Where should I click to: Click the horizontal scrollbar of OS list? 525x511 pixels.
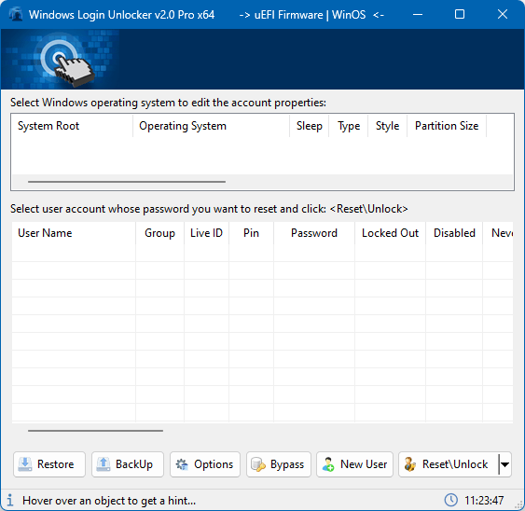(127, 182)
